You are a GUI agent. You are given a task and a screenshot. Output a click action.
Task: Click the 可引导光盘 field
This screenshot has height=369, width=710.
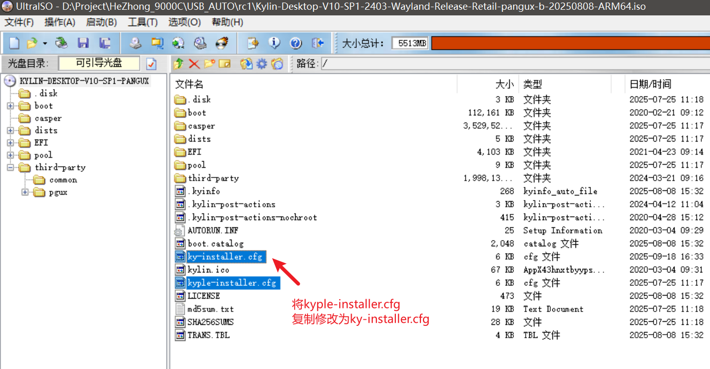99,63
